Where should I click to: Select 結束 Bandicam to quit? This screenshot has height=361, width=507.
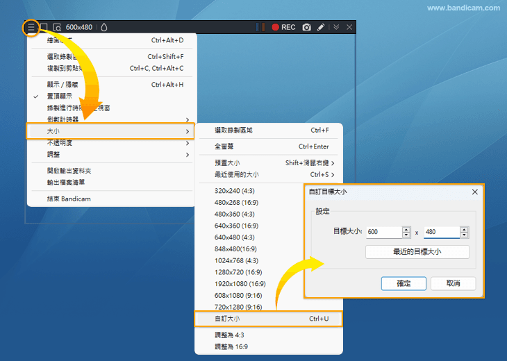pyautogui.click(x=112, y=199)
